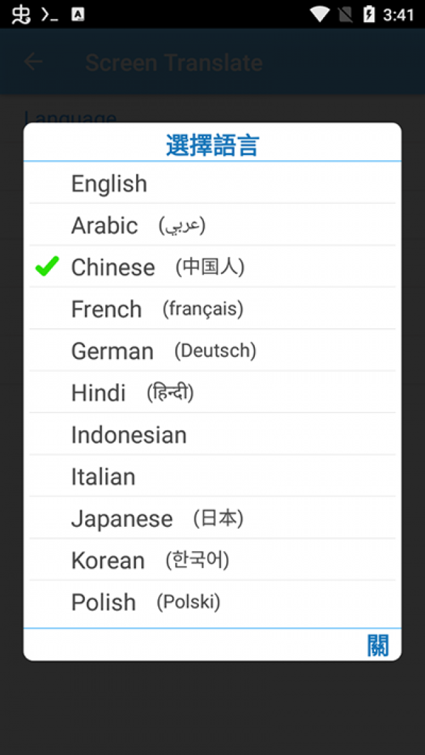Screen dimensions: 425x755
Task: Choose the Hindi language entry
Action: [212, 392]
